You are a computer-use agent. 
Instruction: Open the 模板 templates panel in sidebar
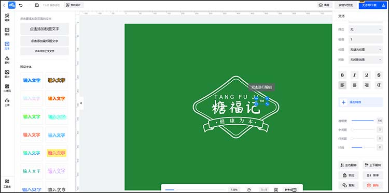7,32
